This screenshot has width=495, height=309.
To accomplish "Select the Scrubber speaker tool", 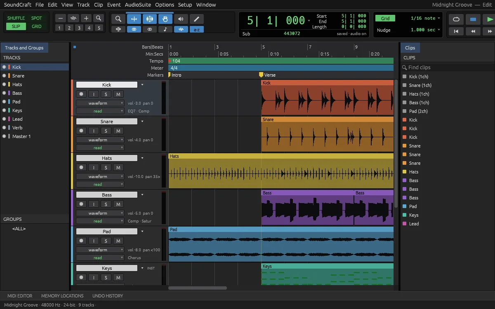I will [181, 19].
